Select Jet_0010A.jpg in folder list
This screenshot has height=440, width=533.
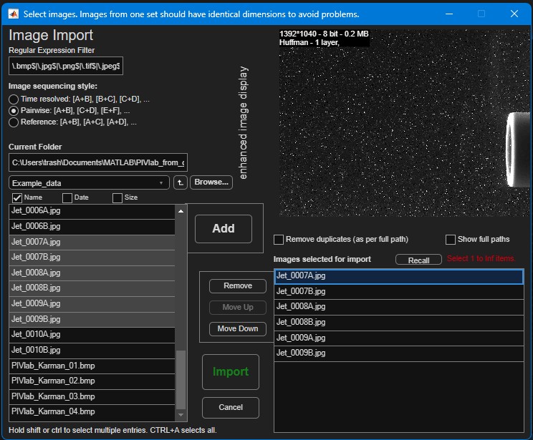coord(92,335)
